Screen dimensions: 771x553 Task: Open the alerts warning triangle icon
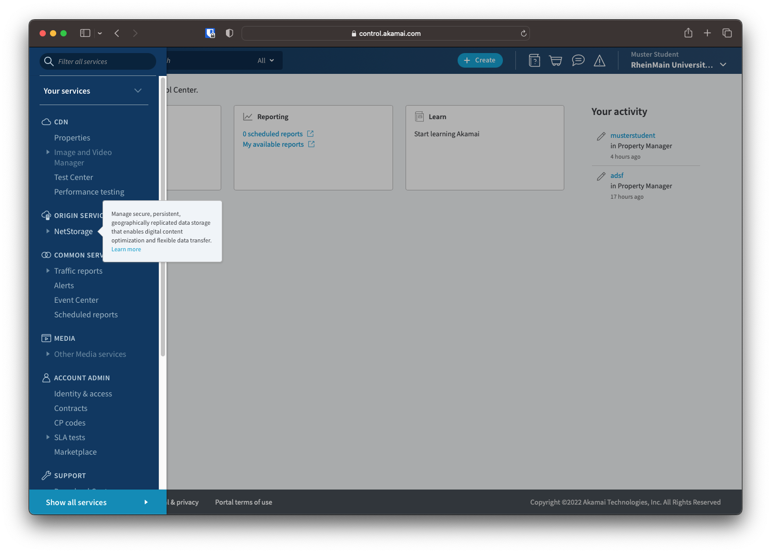pos(600,61)
